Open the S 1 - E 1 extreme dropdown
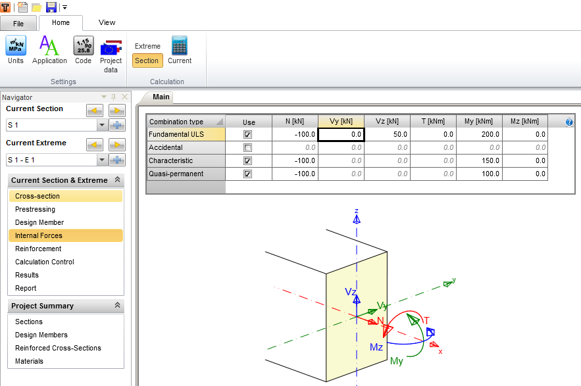The image size is (581, 386). pos(101,160)
